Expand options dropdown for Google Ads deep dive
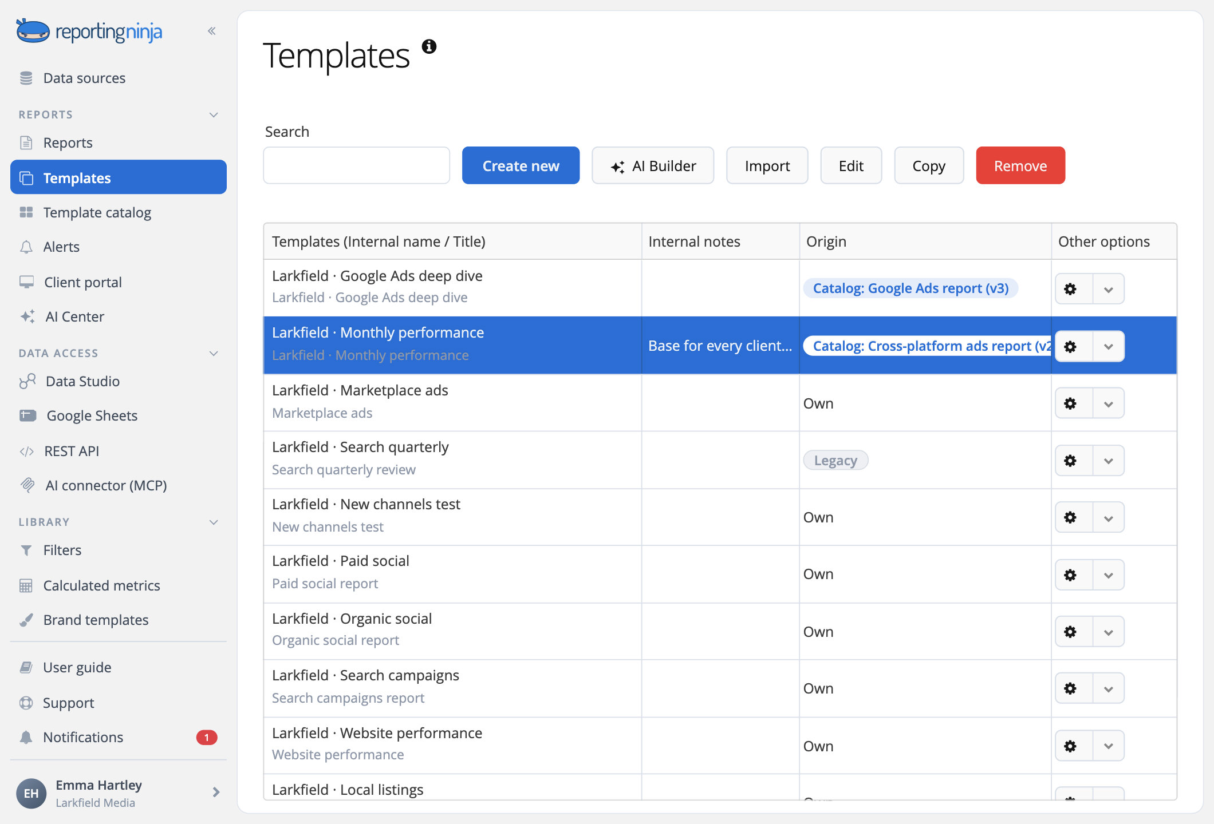This screenshot has width=1214, height=824. 1109,289
